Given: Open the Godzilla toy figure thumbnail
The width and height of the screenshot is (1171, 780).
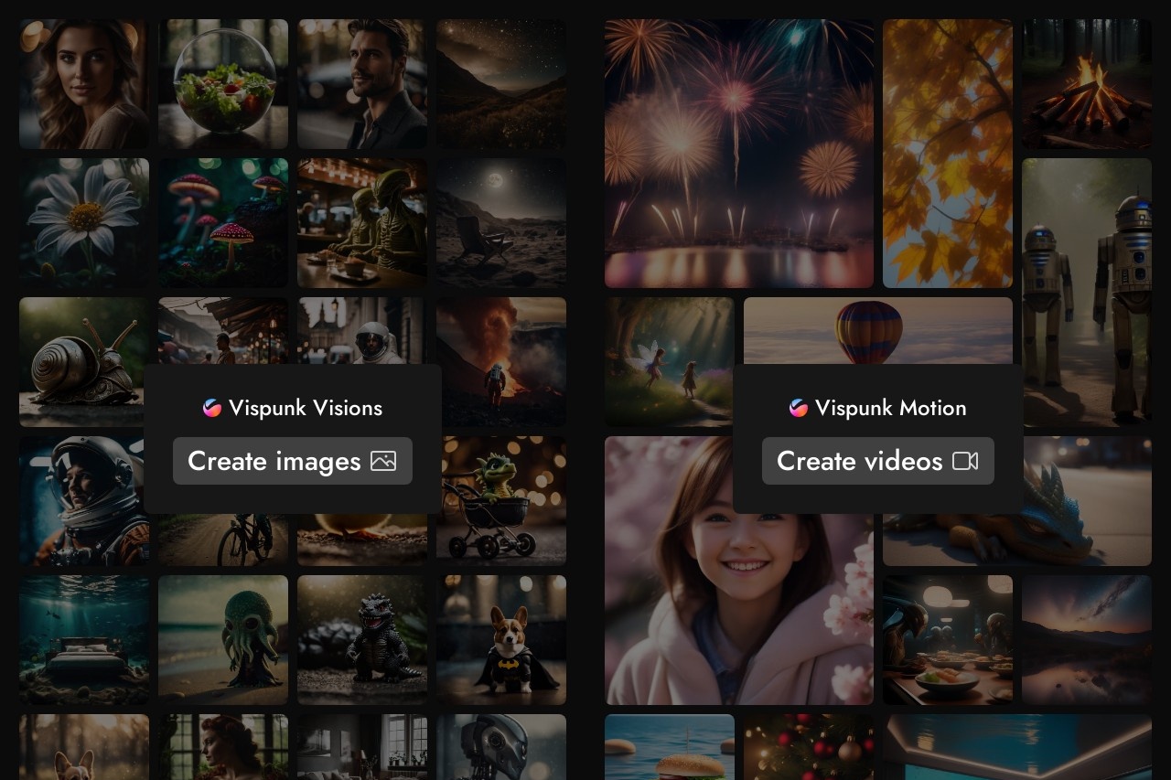Looking at the screenshot, I should [362, 640].
